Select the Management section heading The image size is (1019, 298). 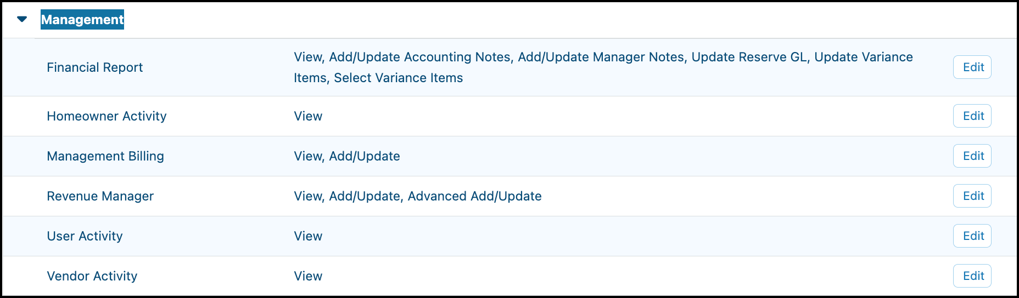click(x=82, y=20)
